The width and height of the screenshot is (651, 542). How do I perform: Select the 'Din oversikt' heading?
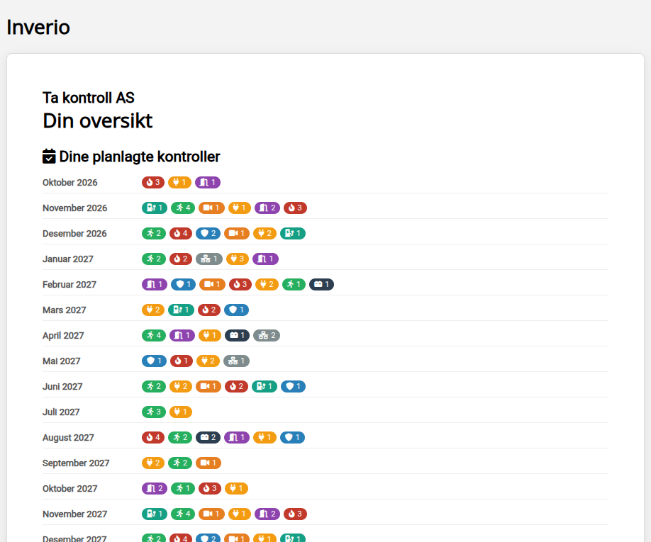[98, 120]
